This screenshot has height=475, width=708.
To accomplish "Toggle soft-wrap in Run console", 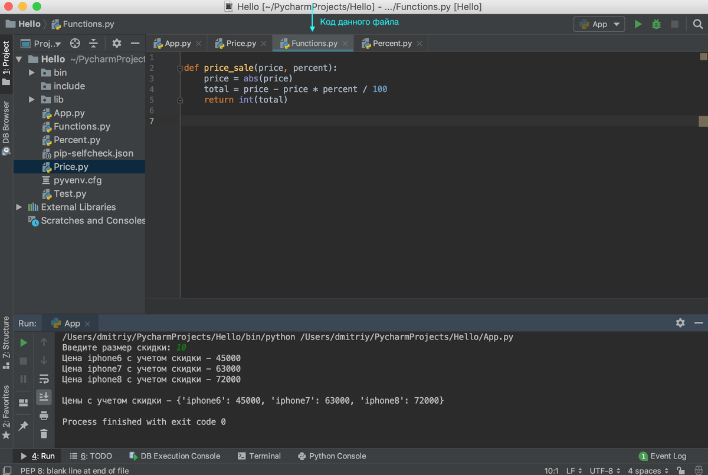I will click(x=44, y=379).
